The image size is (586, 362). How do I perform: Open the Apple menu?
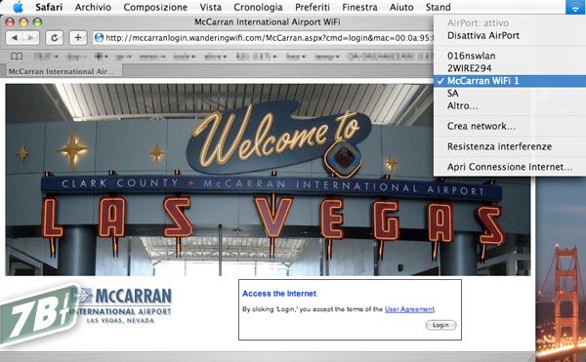(x=18, y=7)
